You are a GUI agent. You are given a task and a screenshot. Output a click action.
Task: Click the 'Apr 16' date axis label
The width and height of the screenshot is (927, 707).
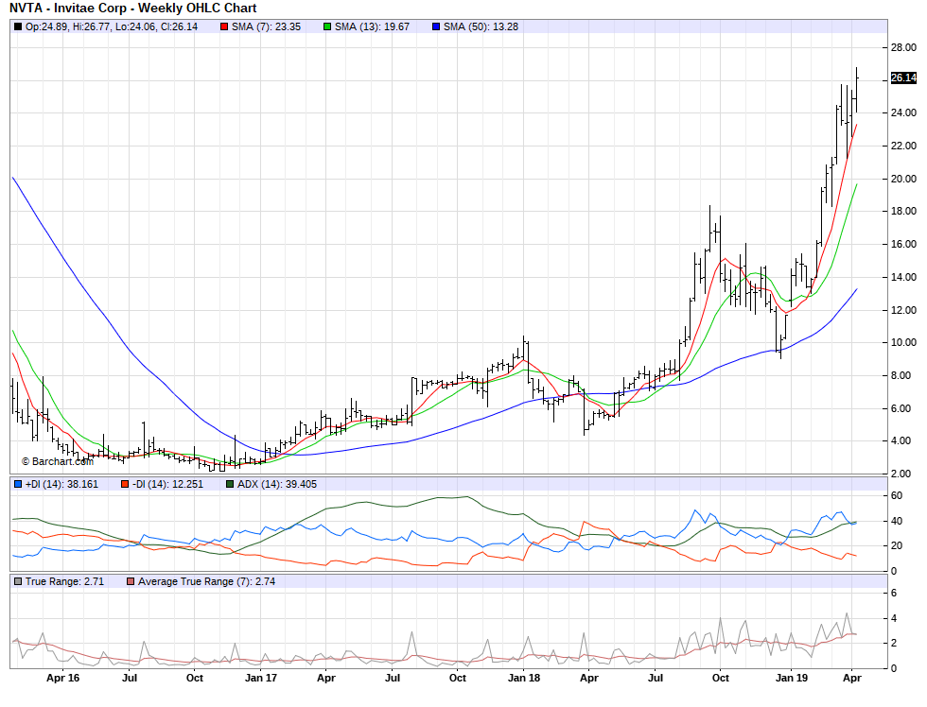(x=62, y=678)
